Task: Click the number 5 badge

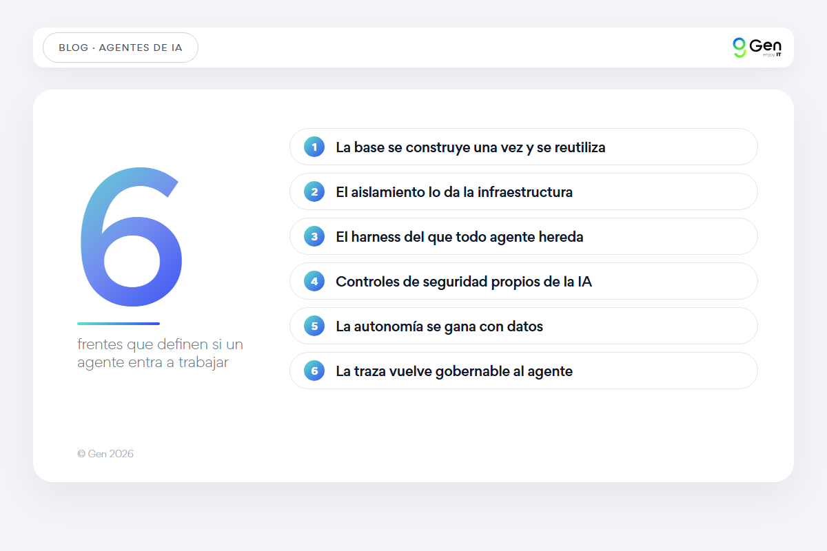Action: 314,326
